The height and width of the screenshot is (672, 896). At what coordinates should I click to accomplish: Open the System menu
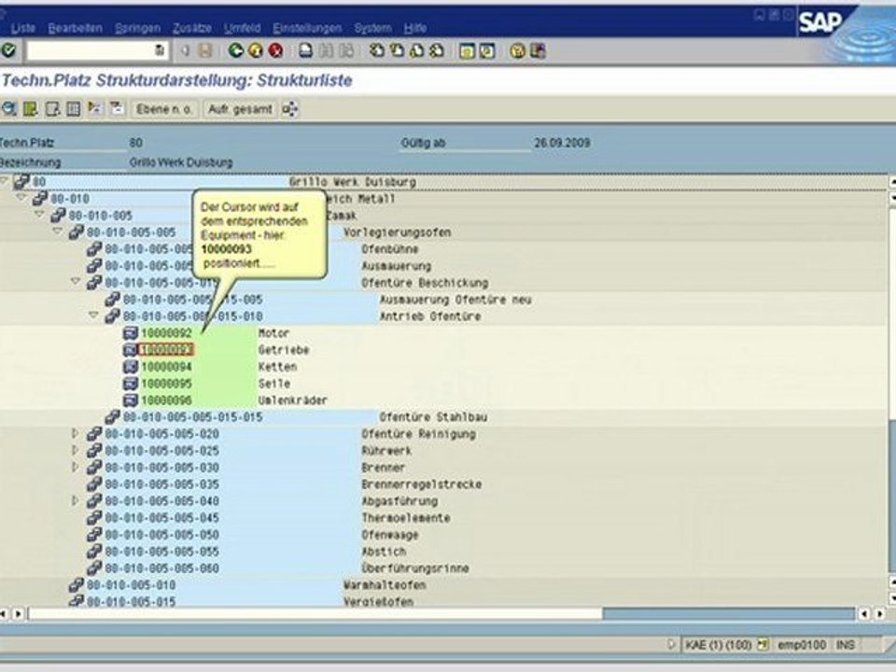pyautogui.click(x=373, y=28)
